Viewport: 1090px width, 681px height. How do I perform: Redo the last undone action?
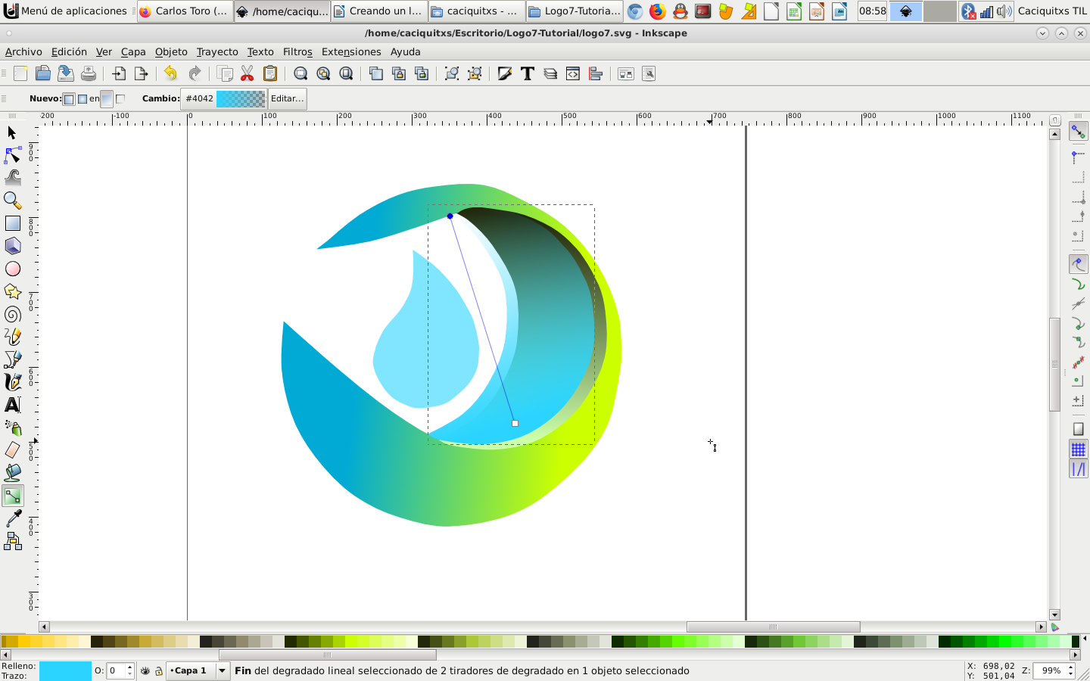pyautogui.click(x=195, y=73)
